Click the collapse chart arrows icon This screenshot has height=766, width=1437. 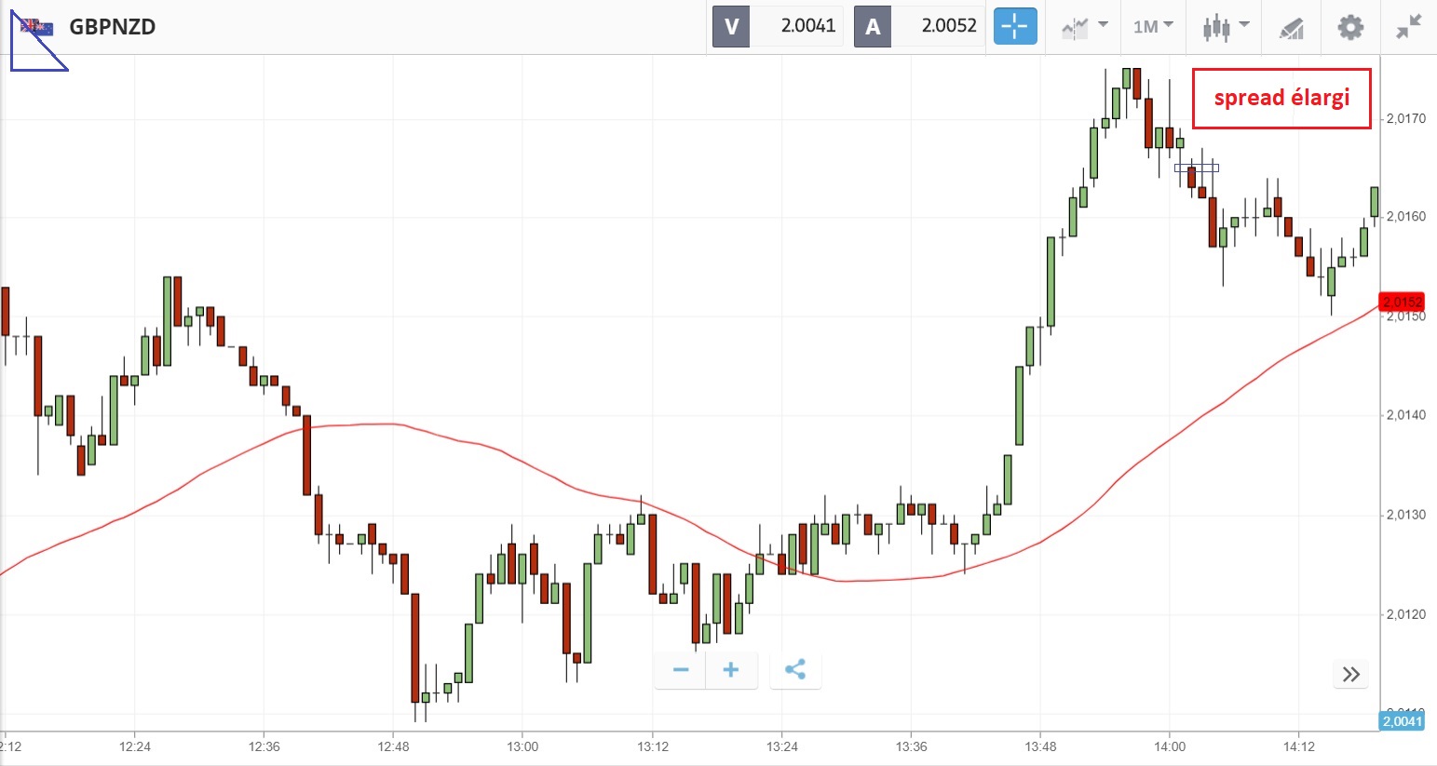point(1409,26)
